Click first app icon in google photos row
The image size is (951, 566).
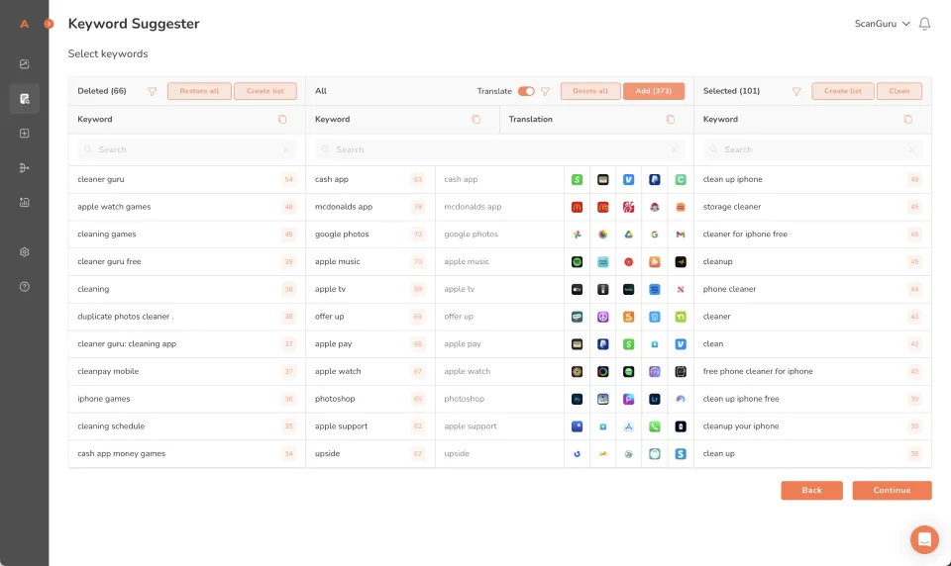click(x=577, y=235)
